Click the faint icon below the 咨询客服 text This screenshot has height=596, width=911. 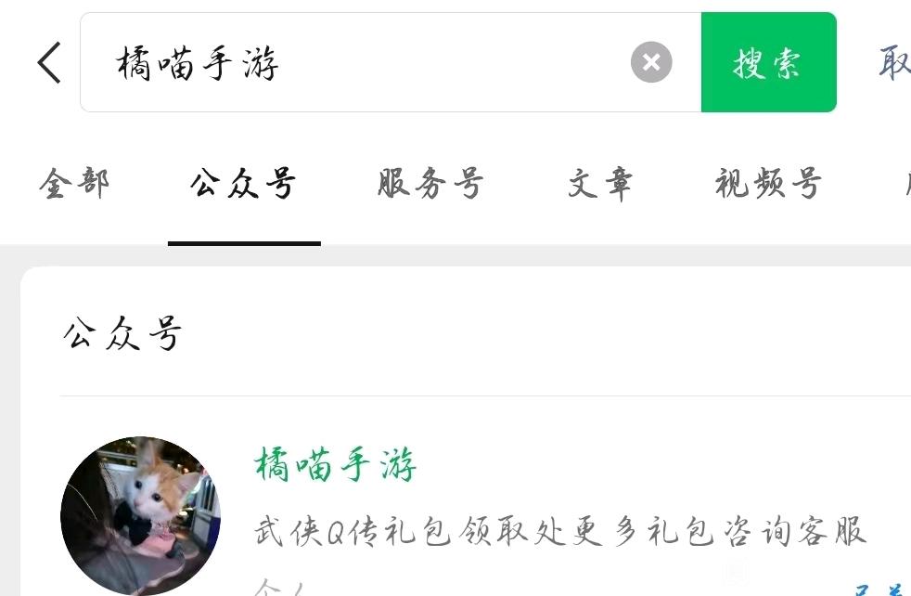tap(737, 570)
